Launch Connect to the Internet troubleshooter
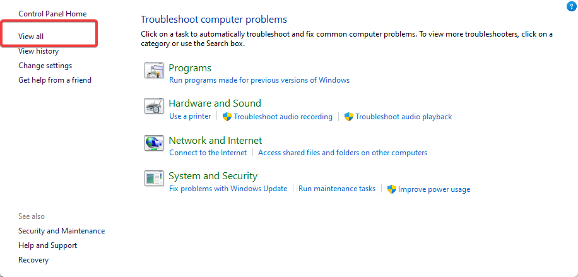The width and height of the screenshot is (578, 277). (x=208, y=153)
